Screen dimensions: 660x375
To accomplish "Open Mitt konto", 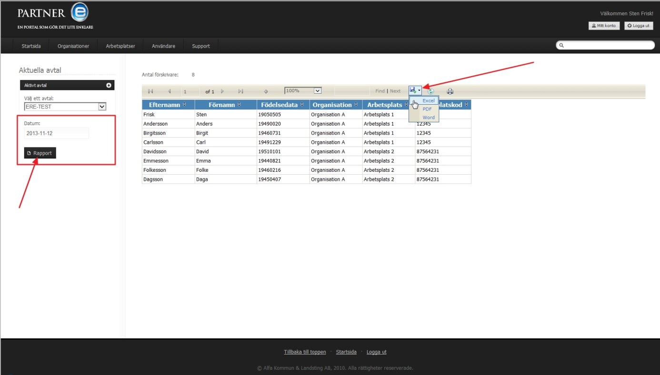I will pyautogui.click(x=604, y=26).
